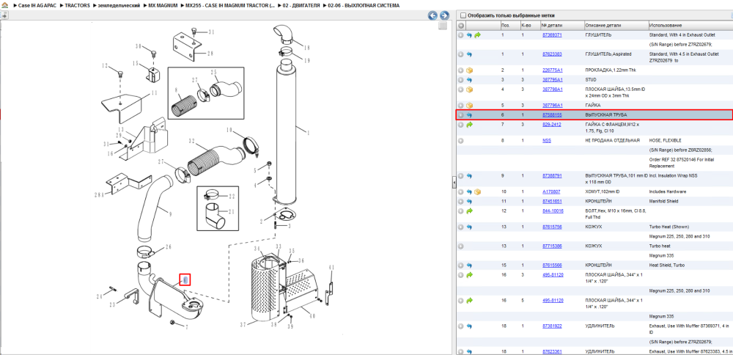This screenshot has height=355, width=733.
Task: Sort by 'Поз.' column header
Action: point(509,25)
